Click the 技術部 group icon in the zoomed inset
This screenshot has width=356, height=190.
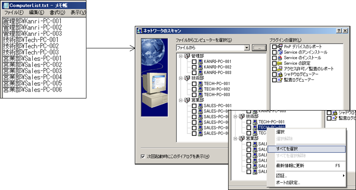coord(242,116)
